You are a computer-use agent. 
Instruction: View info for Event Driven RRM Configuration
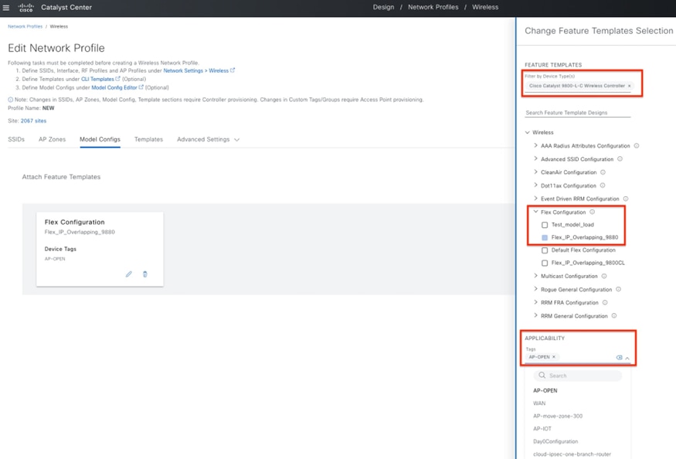[x=625, y=198]
